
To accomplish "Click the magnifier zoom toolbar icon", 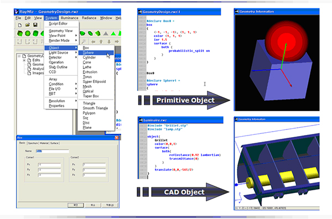I will (x=84, y=41).
